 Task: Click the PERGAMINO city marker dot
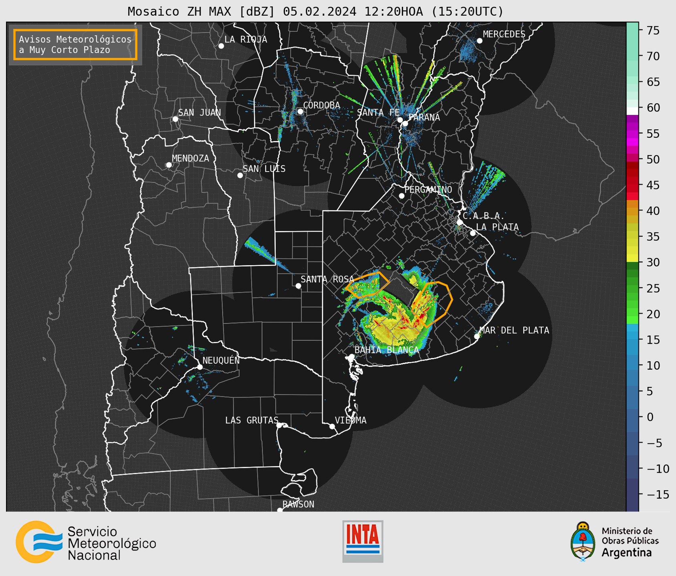402,196
